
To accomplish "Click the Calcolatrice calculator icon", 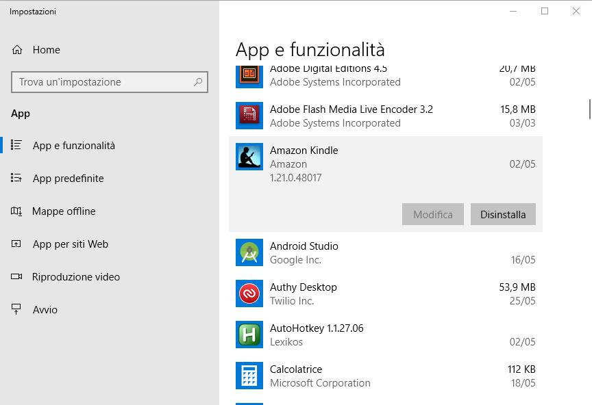I will (249, 376).
